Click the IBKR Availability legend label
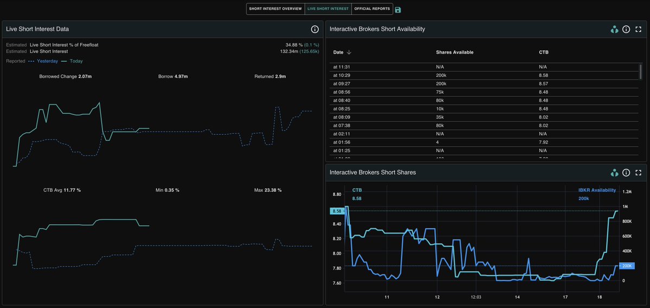 [597, 191]
